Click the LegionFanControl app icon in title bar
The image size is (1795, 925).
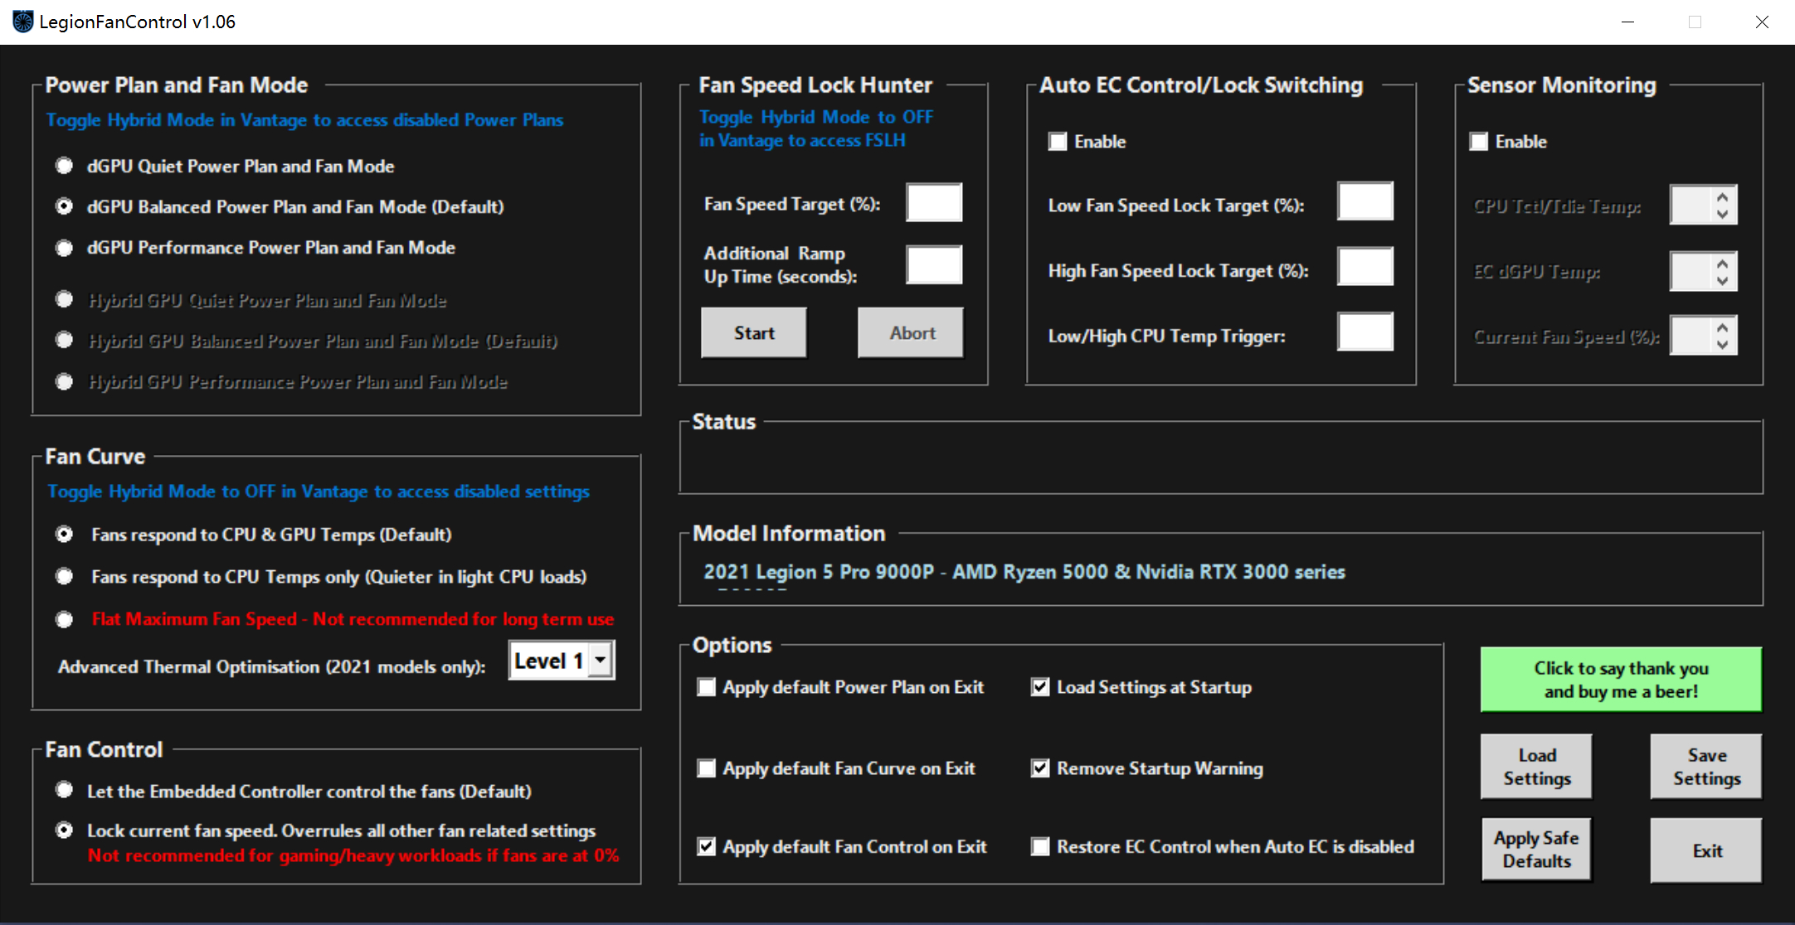pos(22,22)
